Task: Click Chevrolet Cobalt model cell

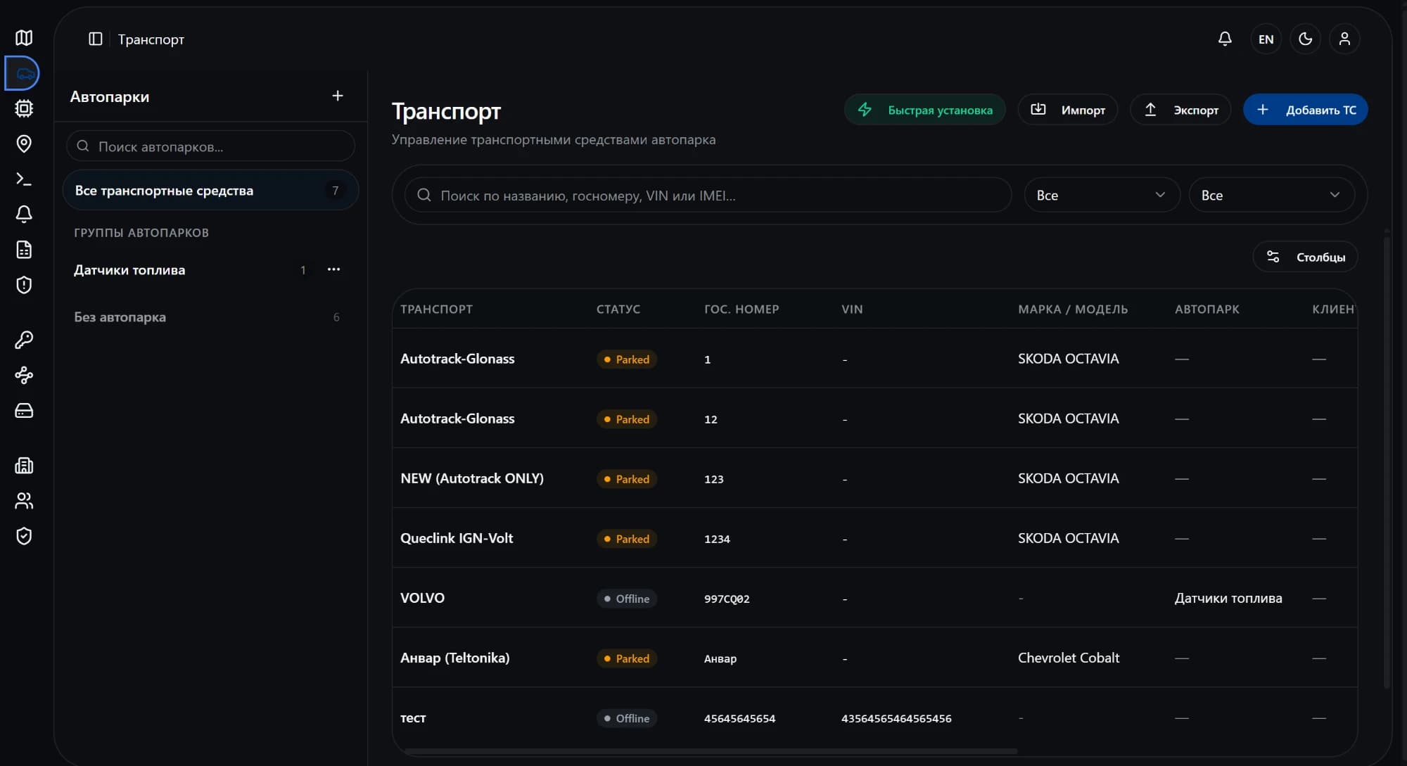Action: click(1069, 658)
